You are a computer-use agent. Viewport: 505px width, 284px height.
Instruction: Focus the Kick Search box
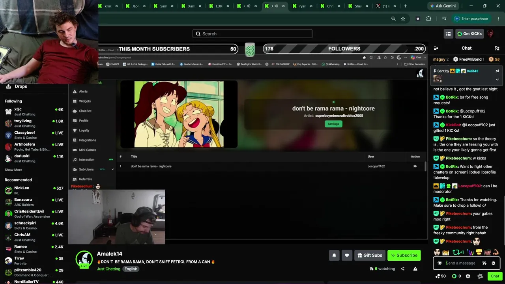(252, 34)
